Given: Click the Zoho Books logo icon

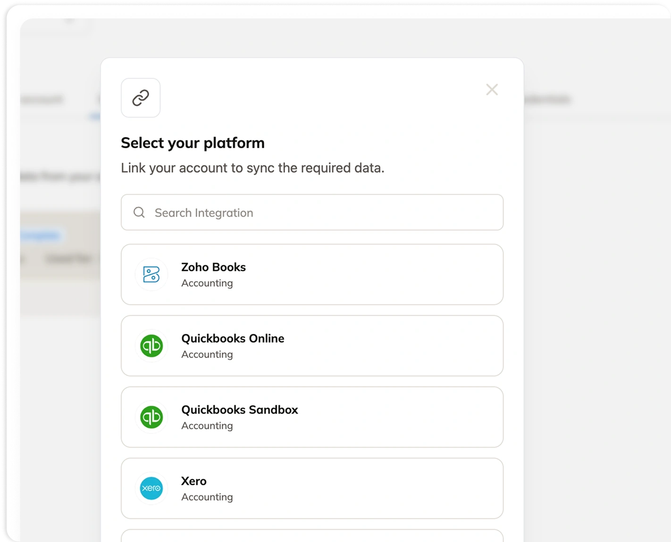Looking at the screenshot, I should (x=151, y=274).
